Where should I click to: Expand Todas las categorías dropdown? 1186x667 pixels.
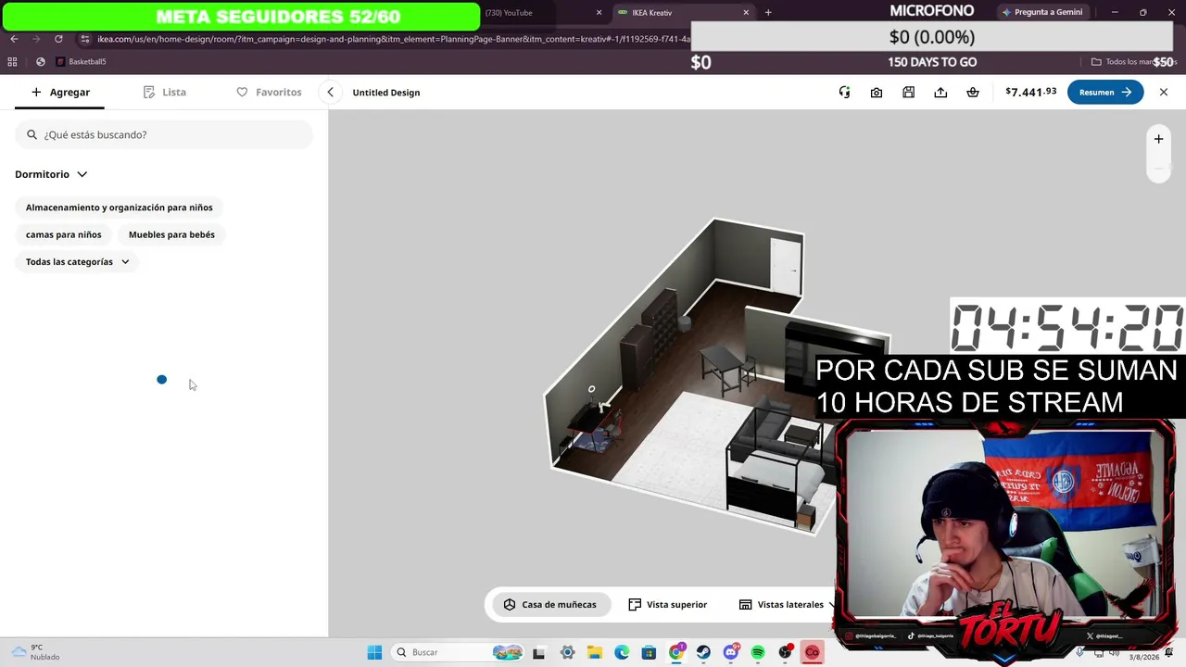pos(78,262)
